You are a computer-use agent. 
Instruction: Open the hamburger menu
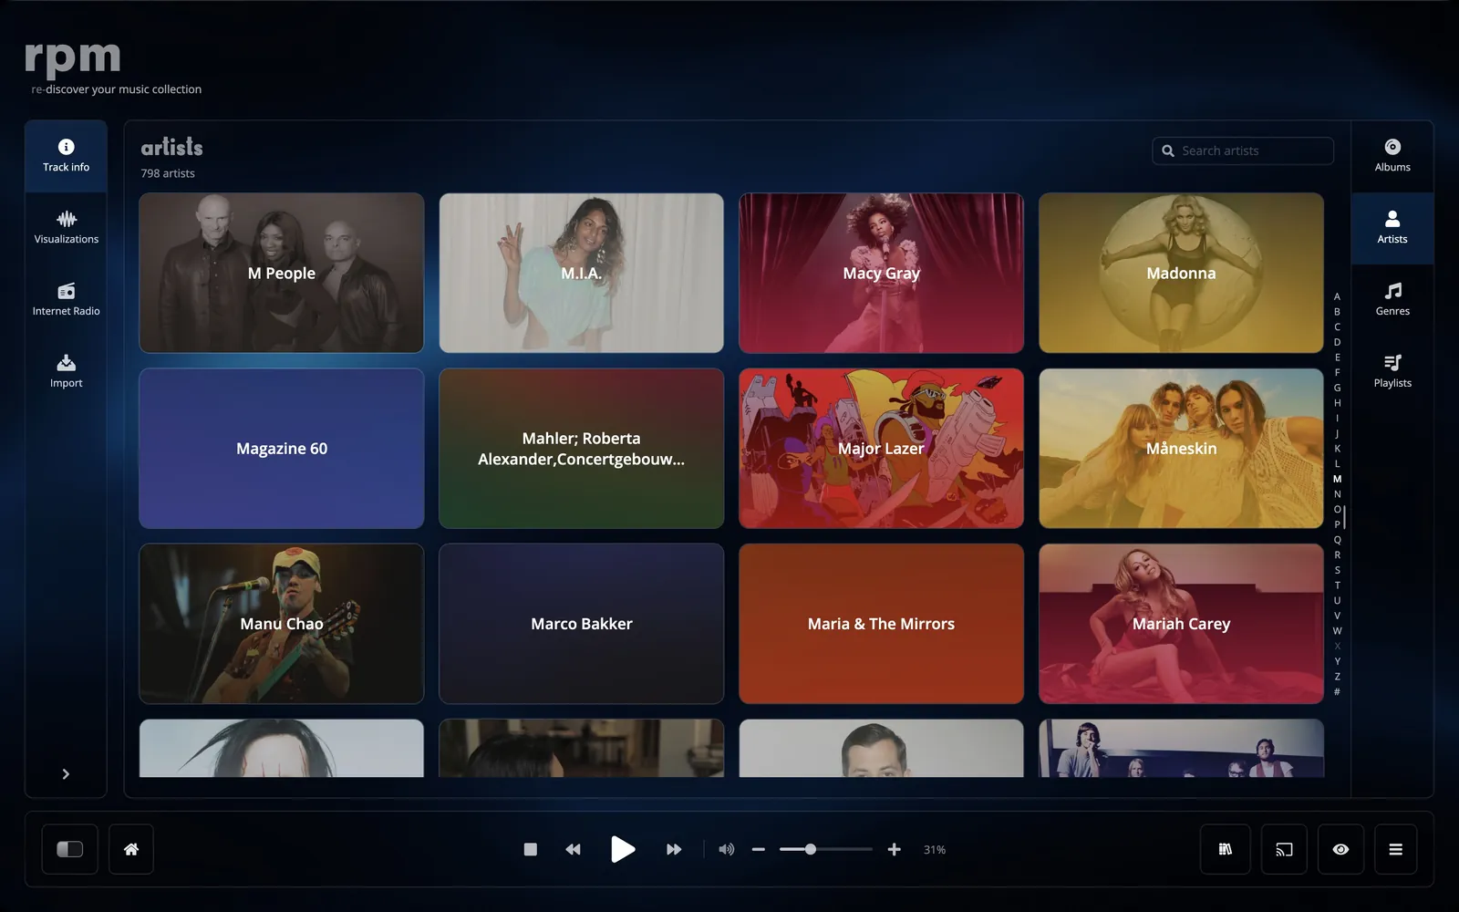[1395, 849]
